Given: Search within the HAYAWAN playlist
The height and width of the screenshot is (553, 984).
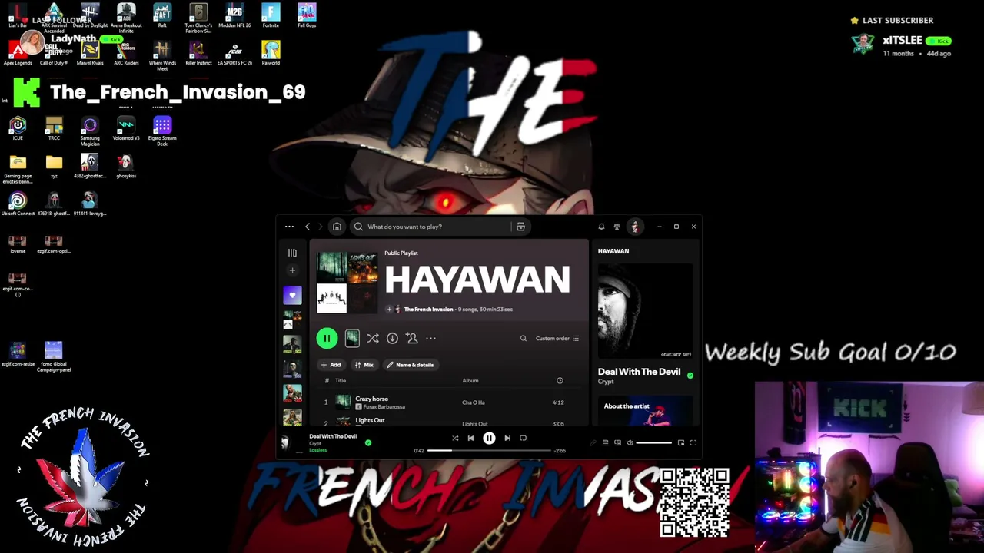Looking at the screenshot, I should coord(524,338).
